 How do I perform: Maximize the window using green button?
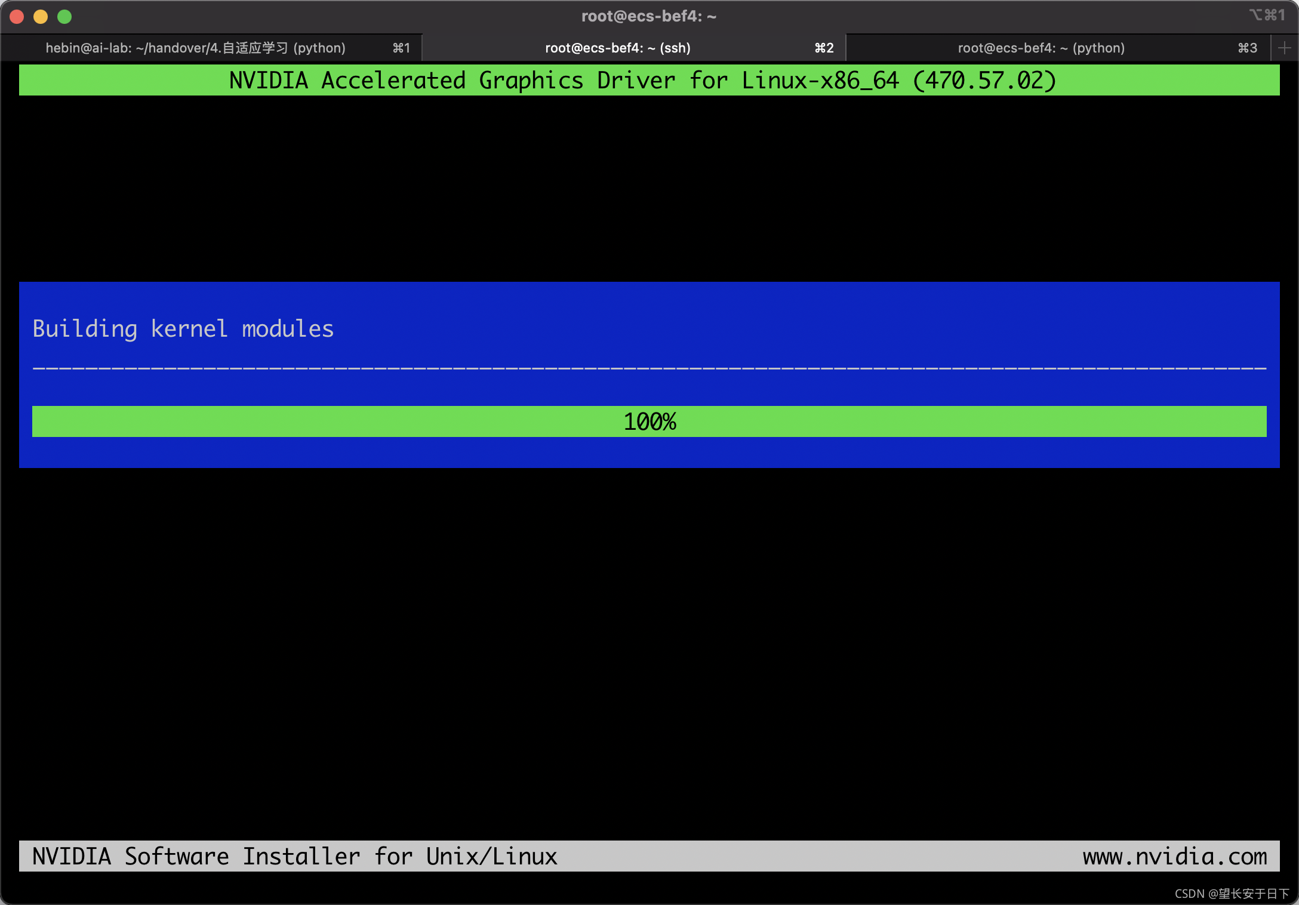[x=64, y=17]
